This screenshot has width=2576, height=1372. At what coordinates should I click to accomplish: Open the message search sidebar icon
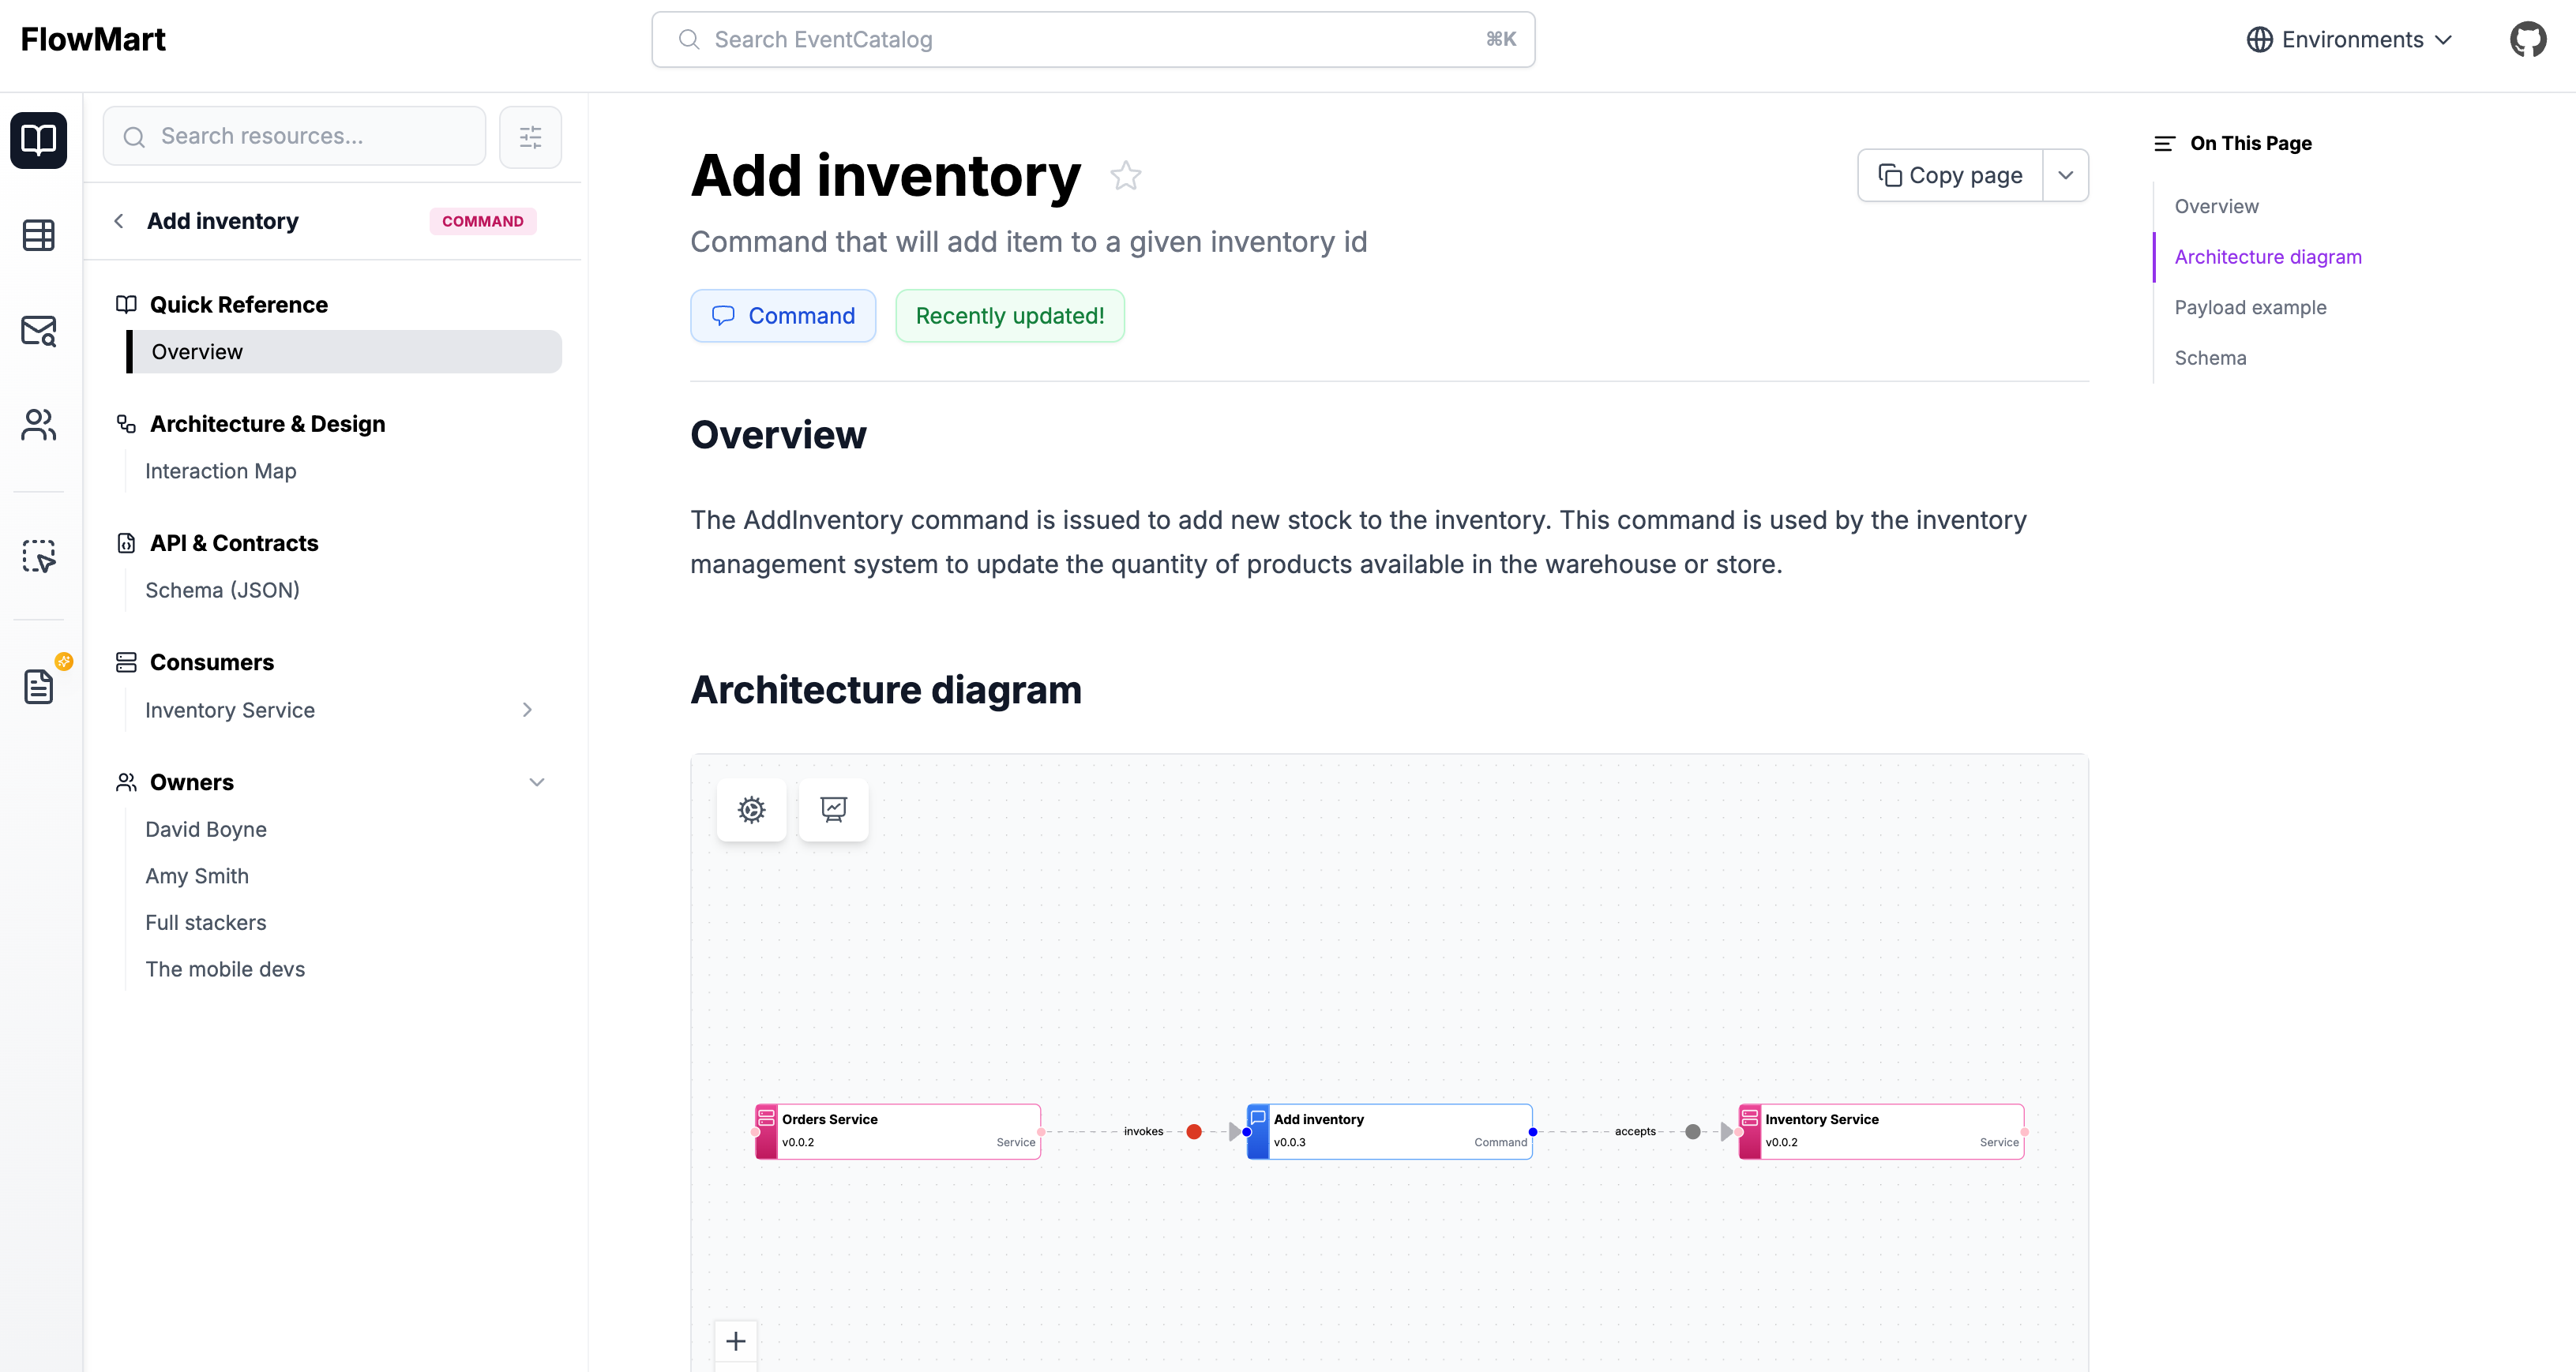[39, 331]
